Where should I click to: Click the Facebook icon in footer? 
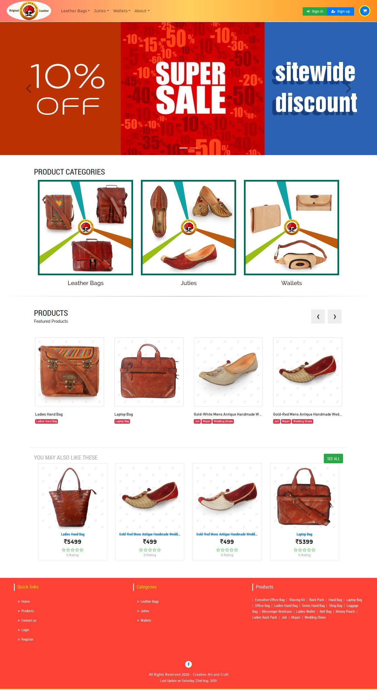click(x=188, y=664)
